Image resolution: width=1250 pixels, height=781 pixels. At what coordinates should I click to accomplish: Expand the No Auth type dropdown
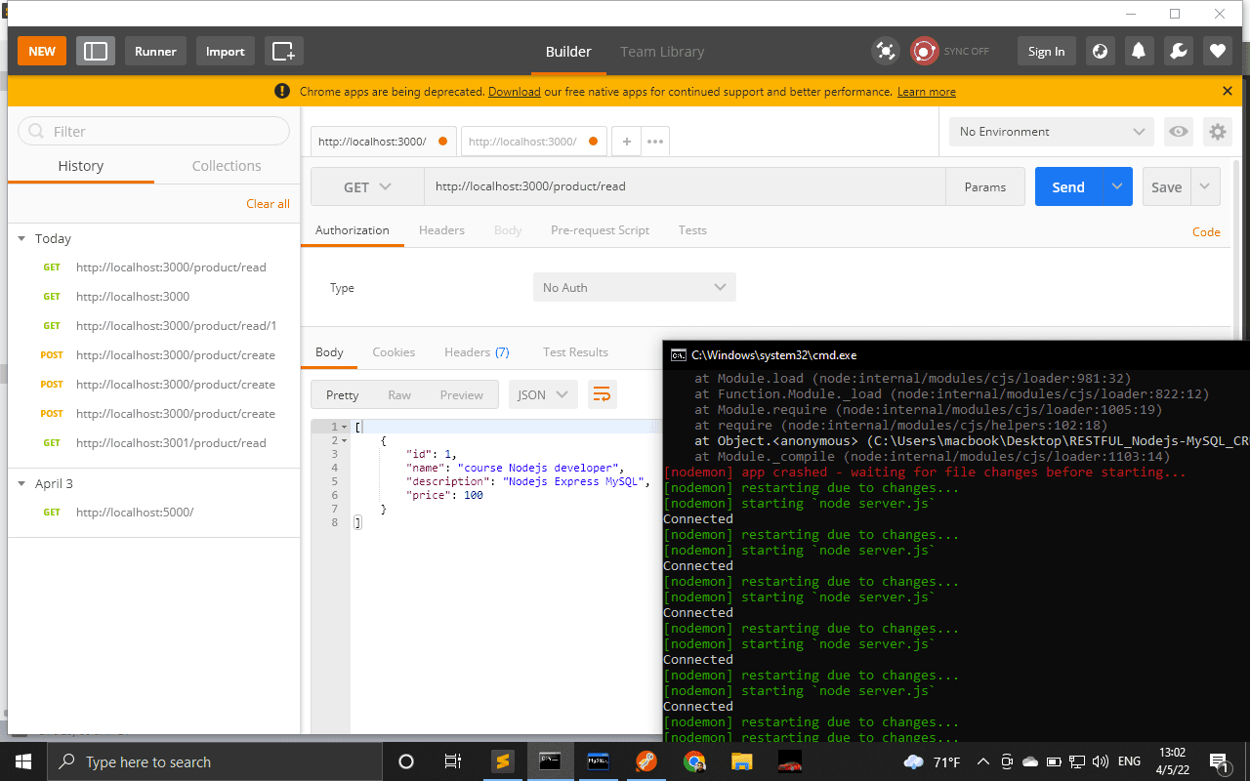coord(634,287)
